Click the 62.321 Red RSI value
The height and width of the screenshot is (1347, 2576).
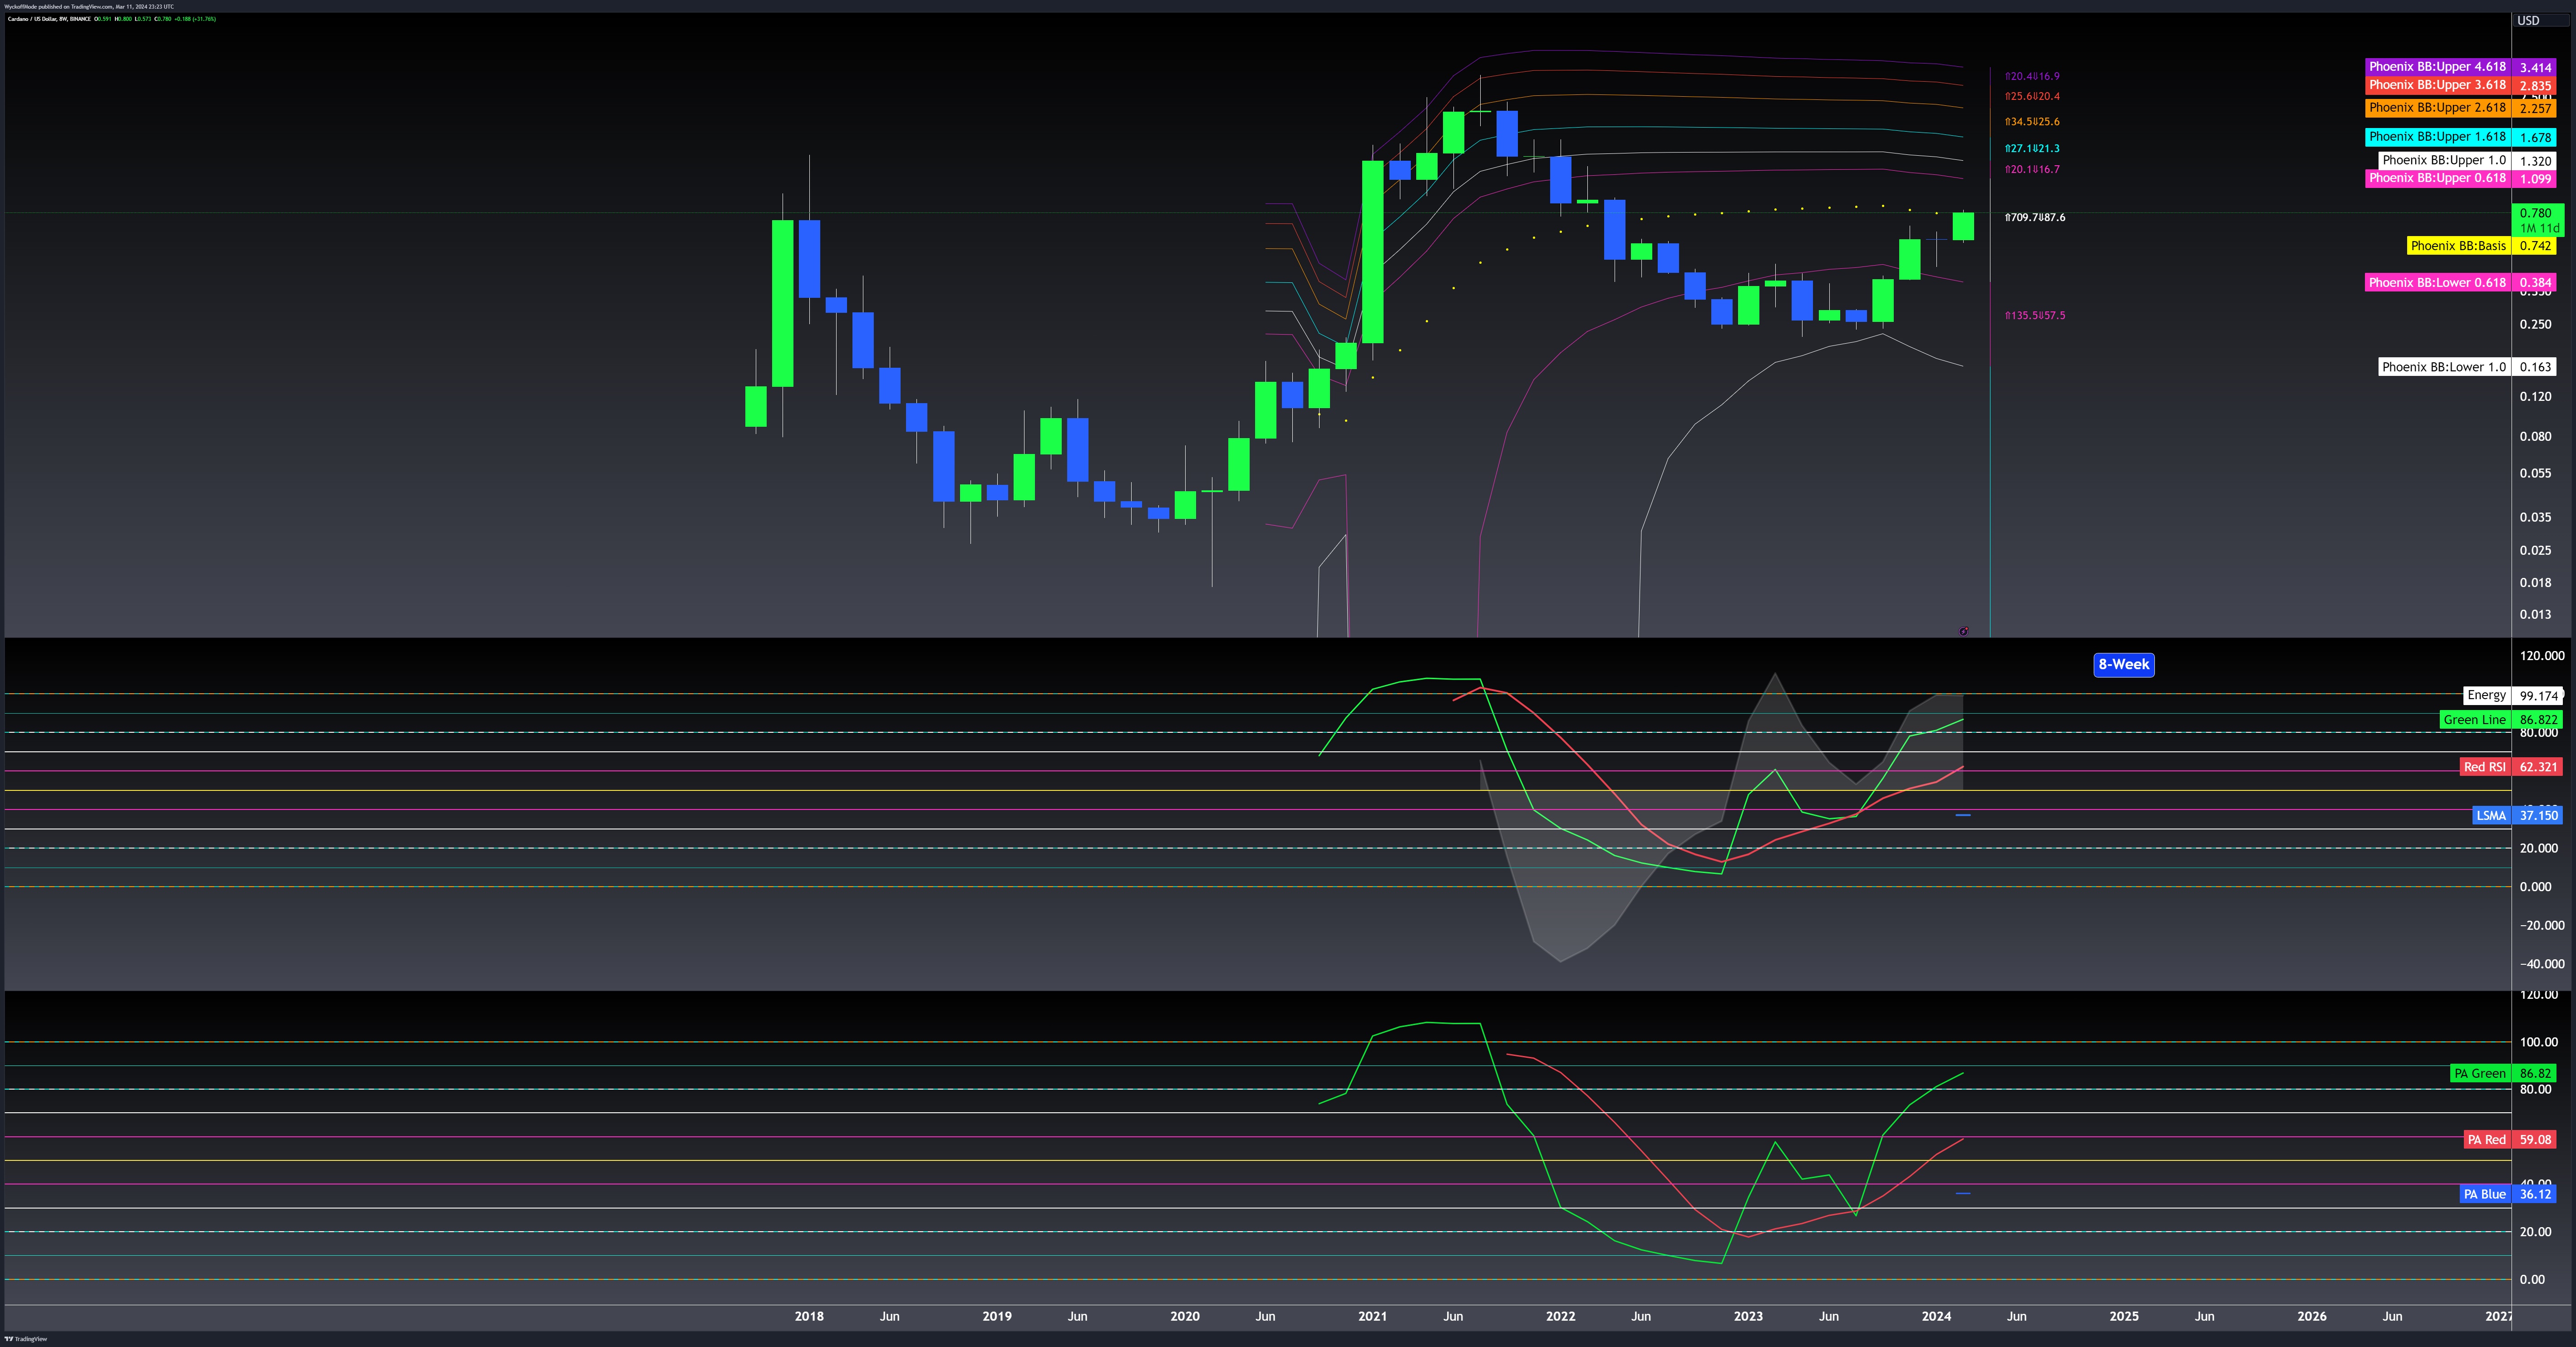(2538, 767)
